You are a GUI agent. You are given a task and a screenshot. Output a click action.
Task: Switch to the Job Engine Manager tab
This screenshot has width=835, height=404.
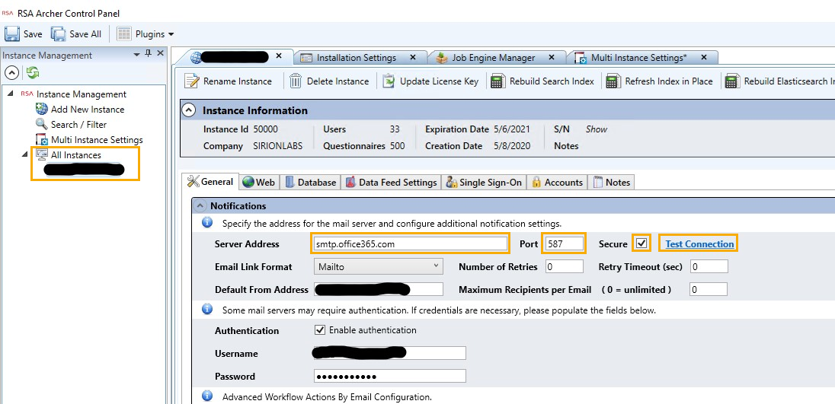(x=493, y=57)
